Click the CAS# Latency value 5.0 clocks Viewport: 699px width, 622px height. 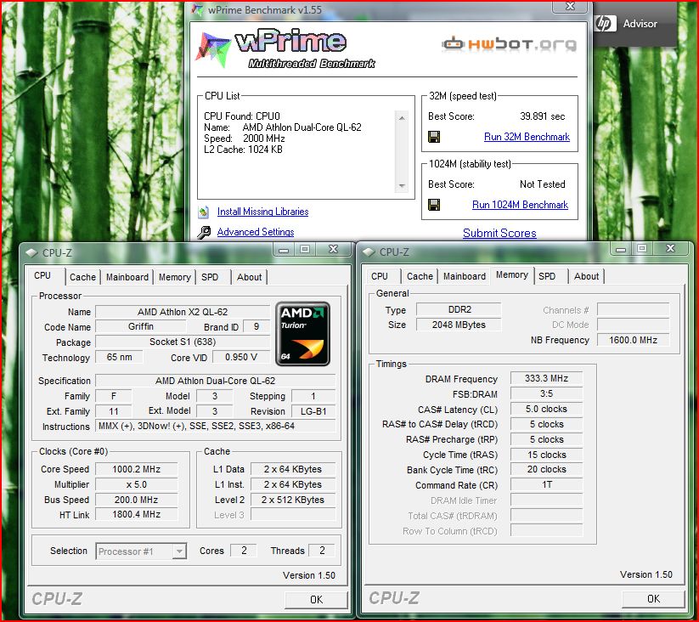click(x=546, y=409)
